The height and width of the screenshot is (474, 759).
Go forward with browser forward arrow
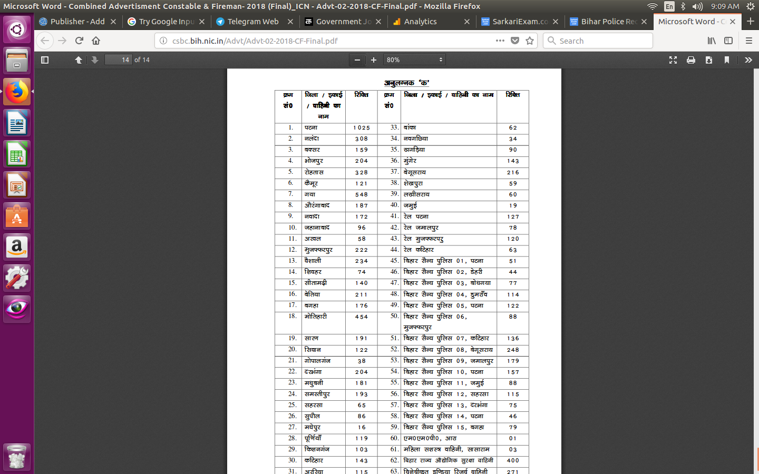(62, 41)
